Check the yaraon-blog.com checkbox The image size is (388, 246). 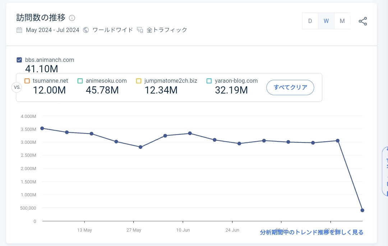[x=209, y=81]
